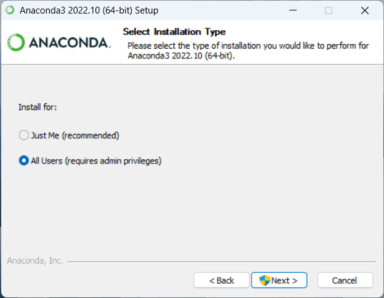Click the "Just Me (recommended)" label text

point(75,135)
